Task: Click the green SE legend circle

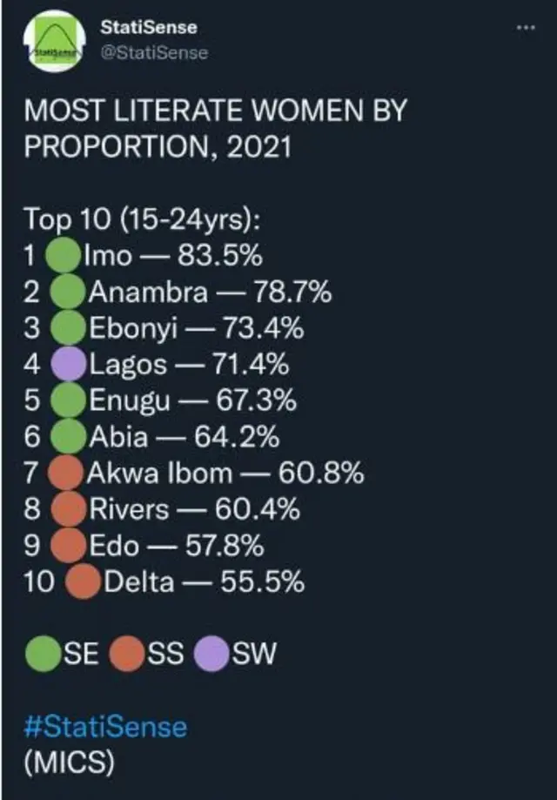Action: coord(43,653)
